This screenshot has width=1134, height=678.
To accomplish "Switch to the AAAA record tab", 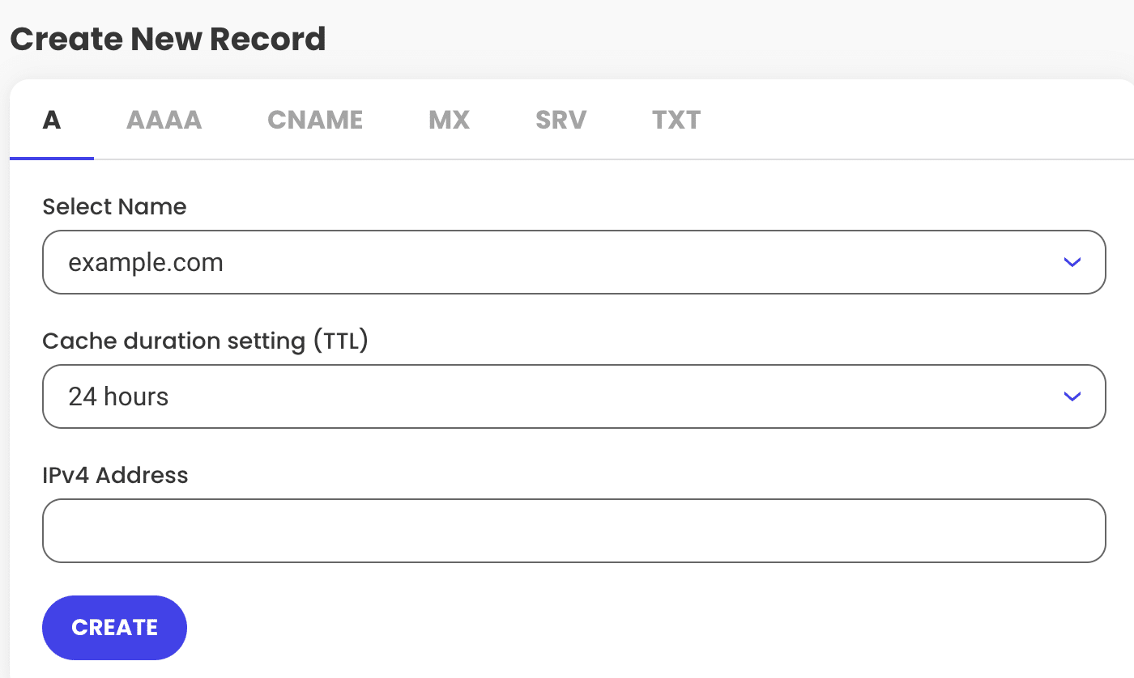I will (164, 119).
